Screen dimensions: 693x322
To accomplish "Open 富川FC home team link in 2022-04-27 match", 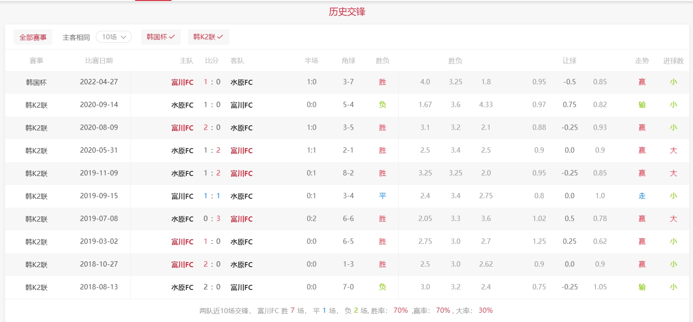I will [x=182, y=82].
